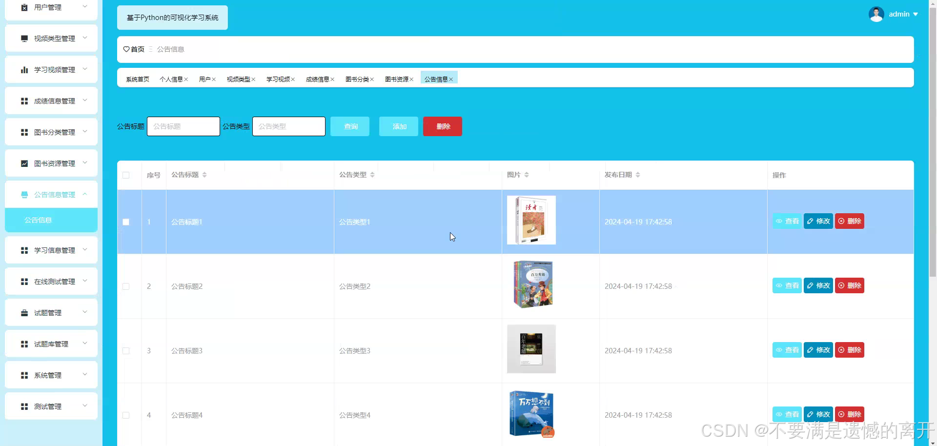
Task: Click the 试题管理 briefcase icon
Action: tap(24, 312)
